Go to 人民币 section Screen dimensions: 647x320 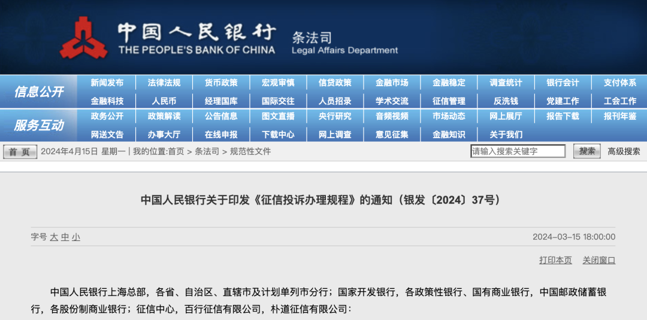[164, 101]
